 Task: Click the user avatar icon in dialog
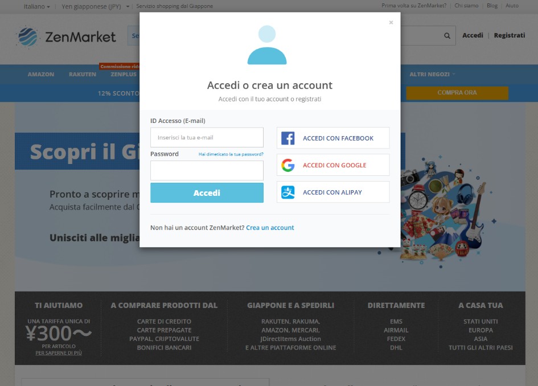(x=267, y=44)
